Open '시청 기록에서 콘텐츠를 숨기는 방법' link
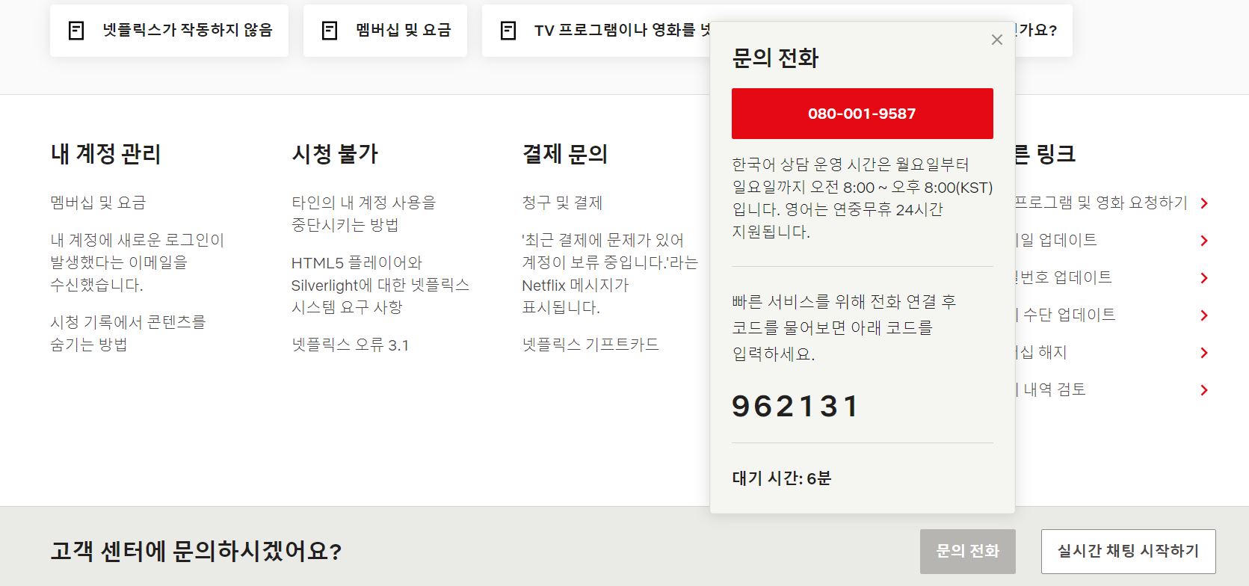The width and height of the screenshot is (1249, 586). pos(128,333)
